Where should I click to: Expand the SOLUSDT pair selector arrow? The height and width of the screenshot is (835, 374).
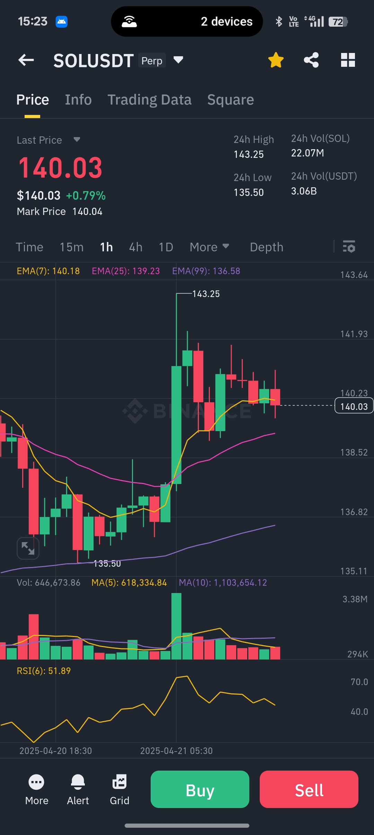pos(178,60)
